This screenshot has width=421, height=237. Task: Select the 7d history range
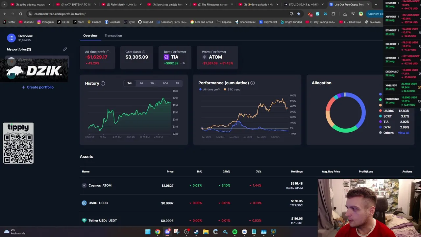(x=141, y=83)
